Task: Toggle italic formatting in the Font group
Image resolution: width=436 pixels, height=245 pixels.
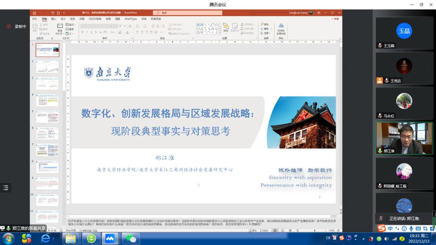Action: coord(87,32)
